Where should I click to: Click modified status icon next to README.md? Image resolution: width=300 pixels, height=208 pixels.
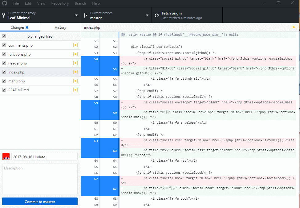click(75, 90)
